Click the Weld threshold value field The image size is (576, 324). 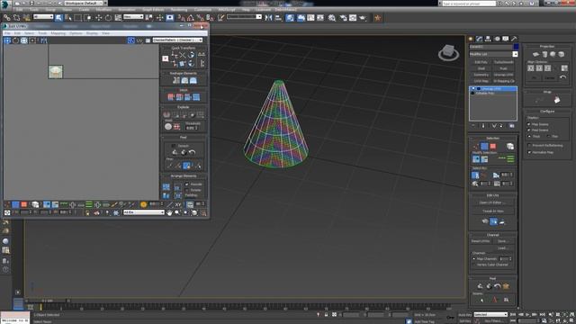tap(191, 128)
